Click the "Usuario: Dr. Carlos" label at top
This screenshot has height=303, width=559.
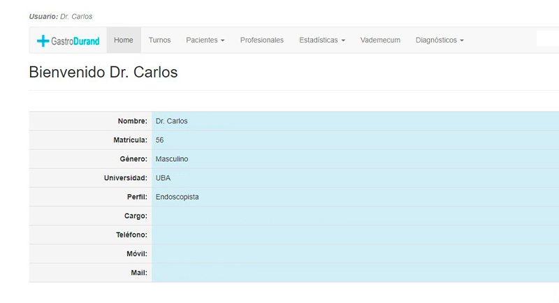click(x=61, y=16)
